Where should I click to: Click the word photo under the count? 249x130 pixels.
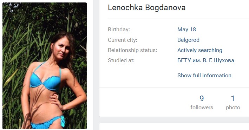click(233, 108)
